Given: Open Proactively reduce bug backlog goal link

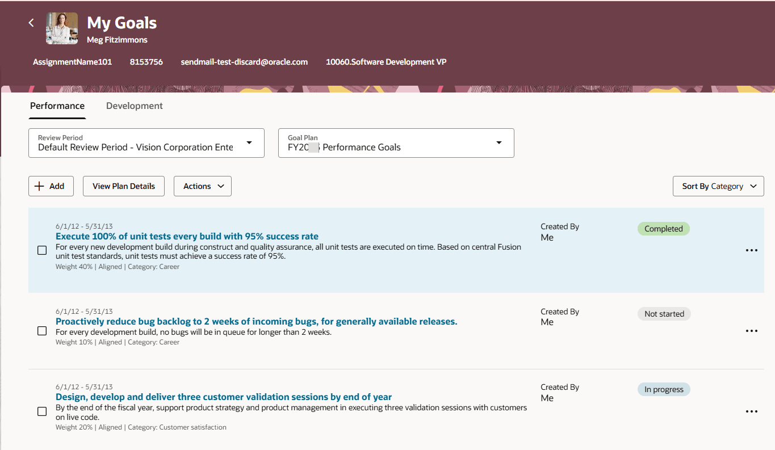Looking at the screenshot, I should pos(256,322).
